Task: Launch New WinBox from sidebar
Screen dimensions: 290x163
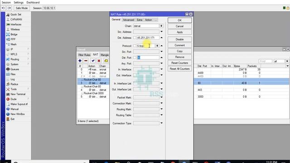Action: [x=18, y=114]
